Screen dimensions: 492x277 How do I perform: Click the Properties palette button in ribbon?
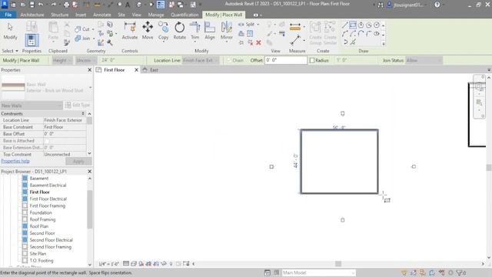pyautogui.click(x=32, y=40)
